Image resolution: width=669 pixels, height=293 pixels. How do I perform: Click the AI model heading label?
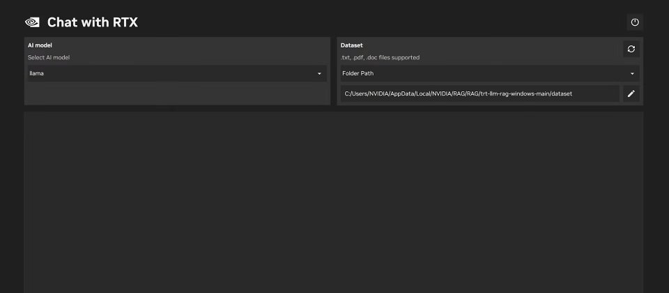point(40,45)
